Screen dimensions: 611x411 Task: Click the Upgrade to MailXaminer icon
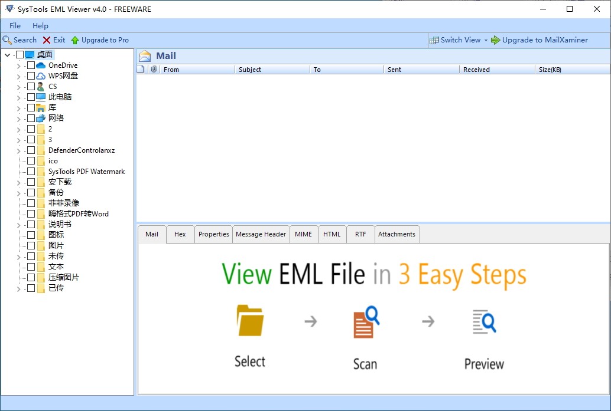(496, 40)
